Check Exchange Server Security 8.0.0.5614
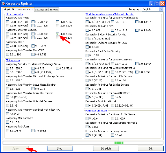The height and width of the screenshot is (153, 166). (57, 68)
